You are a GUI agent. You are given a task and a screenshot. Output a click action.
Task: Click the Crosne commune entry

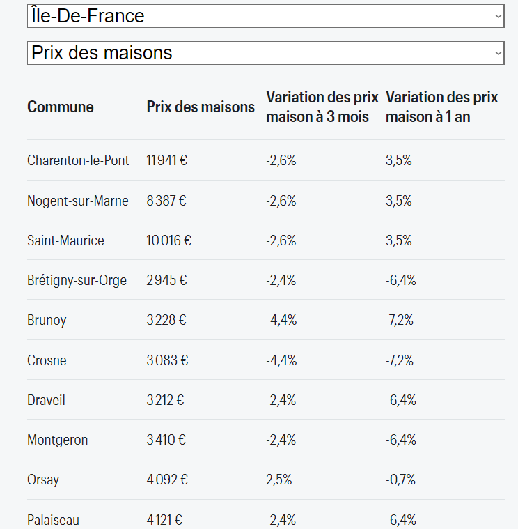pos(47,360)
